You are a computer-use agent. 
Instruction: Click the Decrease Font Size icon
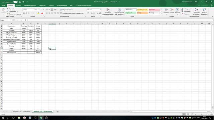point(43,10)
